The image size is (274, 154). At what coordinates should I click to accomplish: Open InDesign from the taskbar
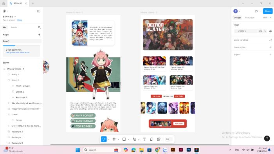[x=181, y=150]
